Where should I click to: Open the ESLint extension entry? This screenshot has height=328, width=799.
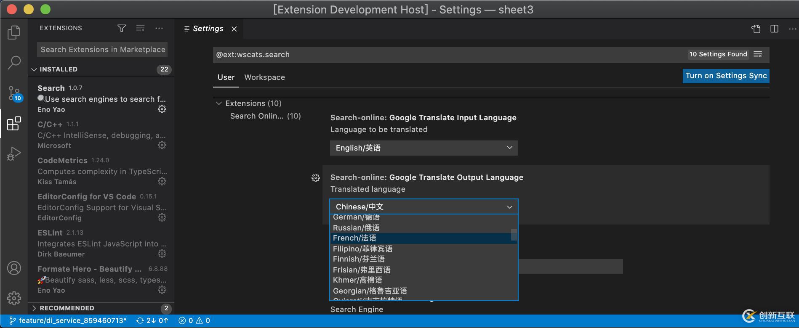(101, 243)
